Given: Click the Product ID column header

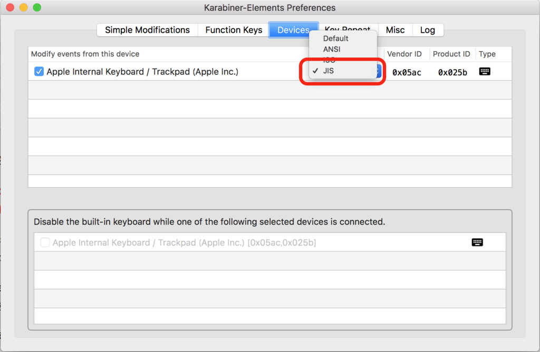Looking at the screenshot, I should click(451, 54).
